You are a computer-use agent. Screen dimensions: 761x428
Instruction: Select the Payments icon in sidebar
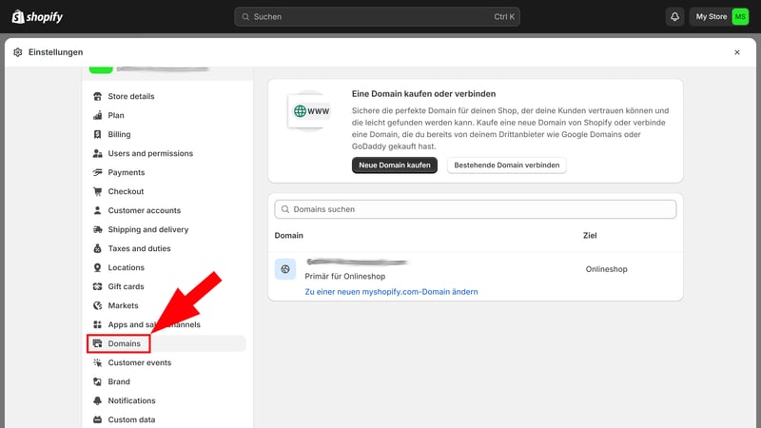pyautogui.click(x=97, y=172)
